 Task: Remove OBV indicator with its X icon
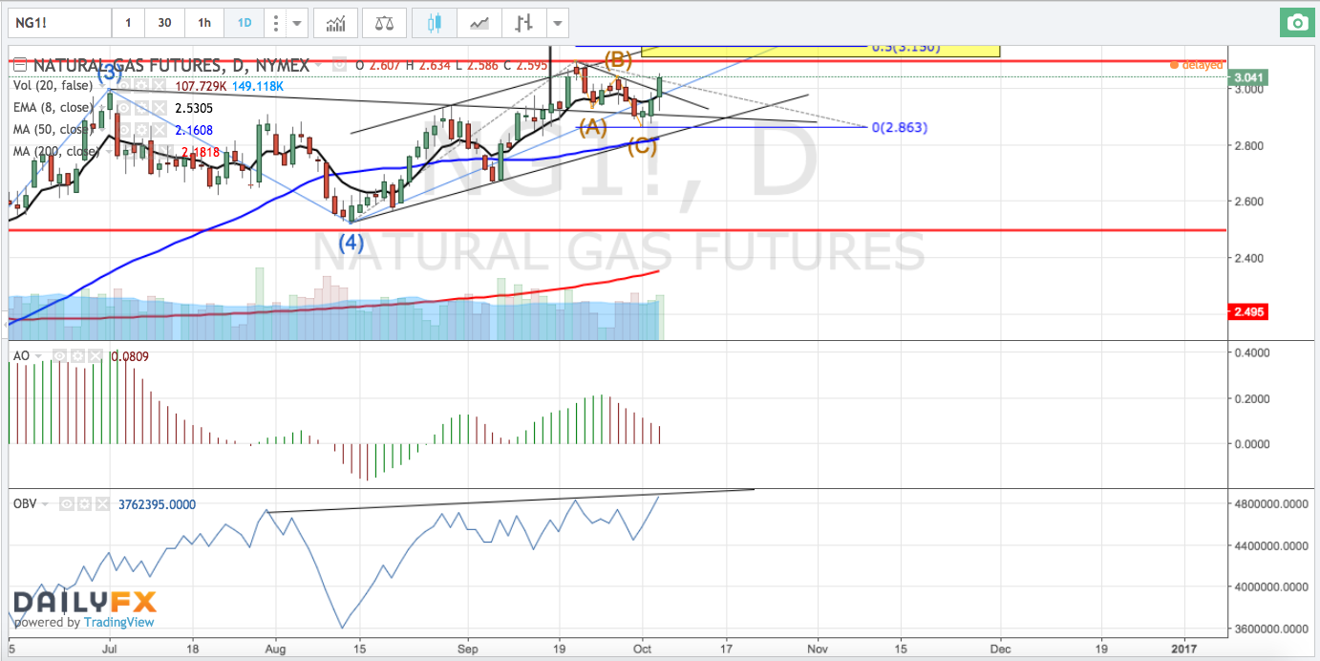102,503
